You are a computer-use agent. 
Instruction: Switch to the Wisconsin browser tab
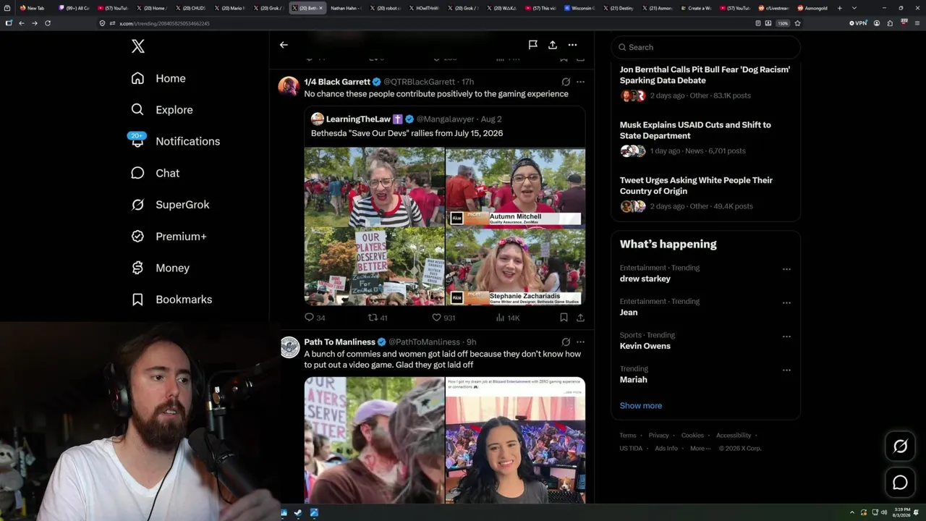[x=581, y=8]
